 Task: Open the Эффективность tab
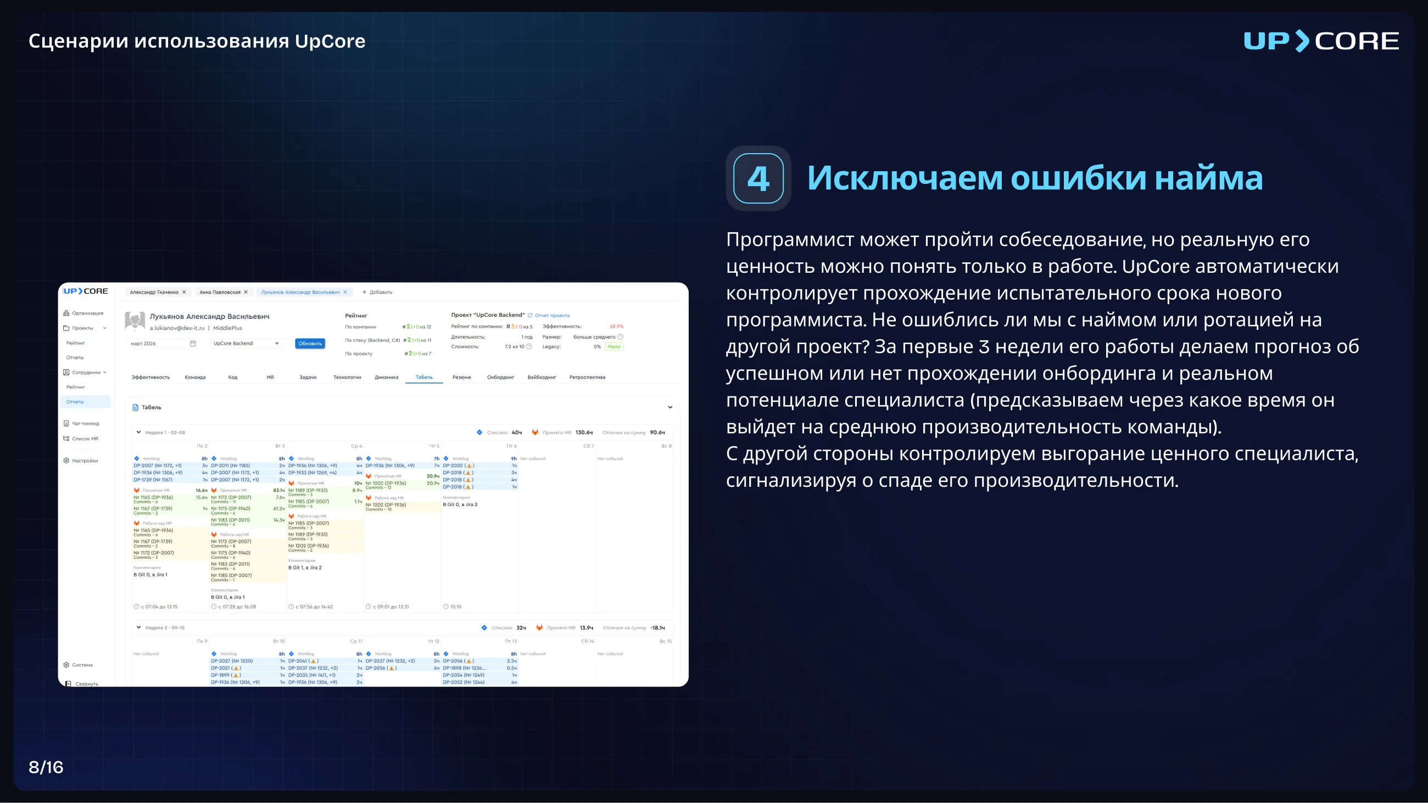[x=150, y=378]
